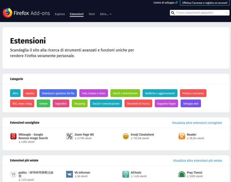Open Social e comunicazione category

(106, 103)
